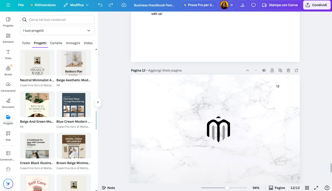
Task: Open the Caricamenti uploads panel
Action: point(8,87)
